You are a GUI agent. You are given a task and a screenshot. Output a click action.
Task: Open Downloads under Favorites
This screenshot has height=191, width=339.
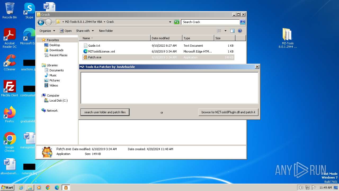click(x=56, y=50)
